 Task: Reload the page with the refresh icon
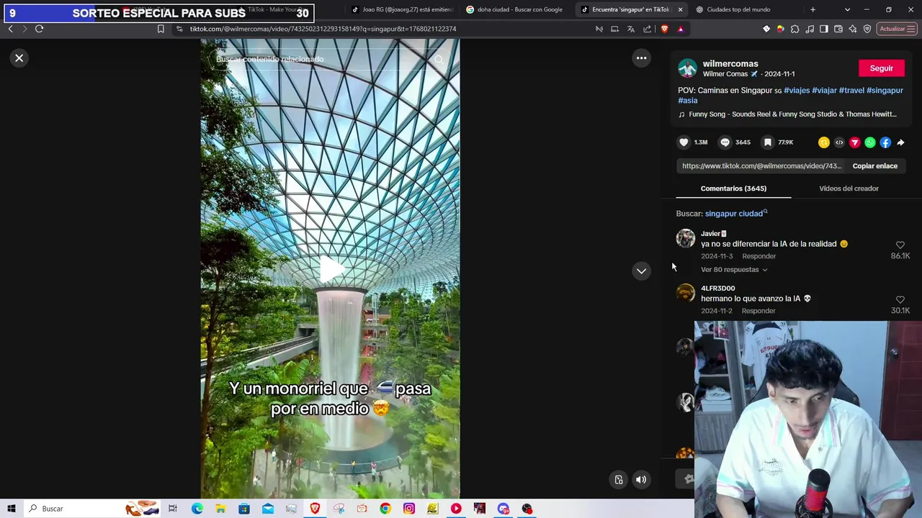pos(39,29)
